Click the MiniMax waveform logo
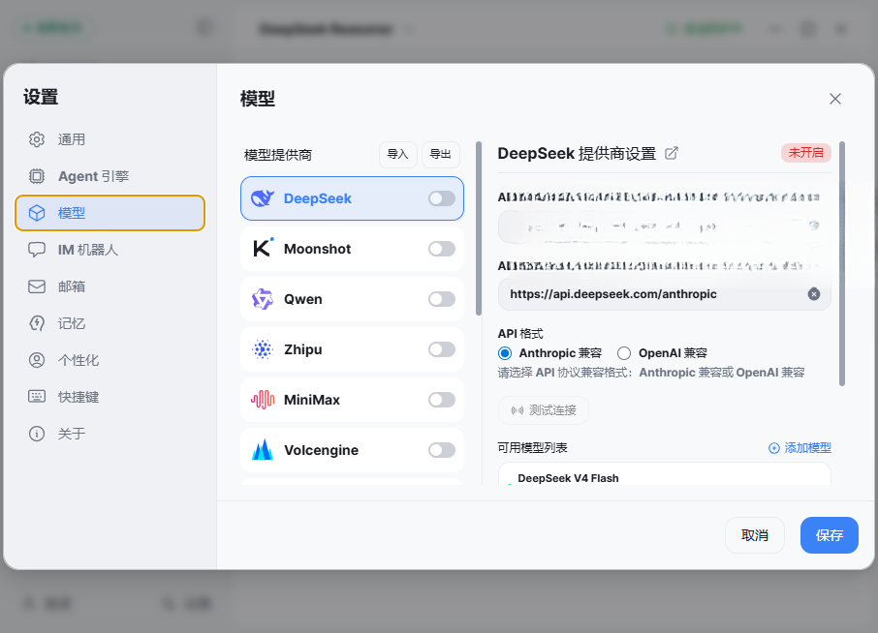The width and height of the screenshot is (878, 633). [262, 400]
